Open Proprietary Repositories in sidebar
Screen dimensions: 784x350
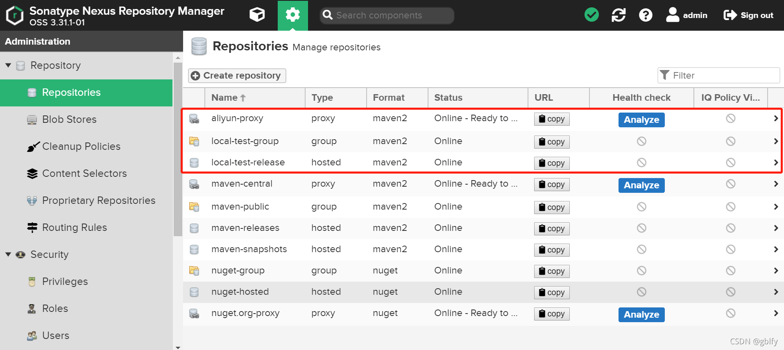(86, 201)
